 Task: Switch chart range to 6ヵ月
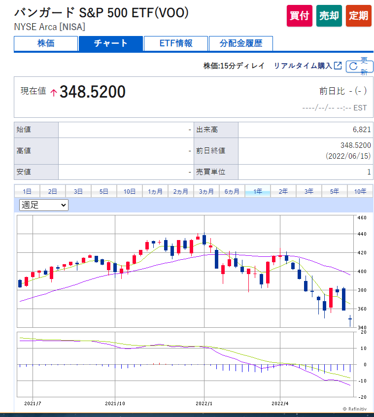click(232, 191)
